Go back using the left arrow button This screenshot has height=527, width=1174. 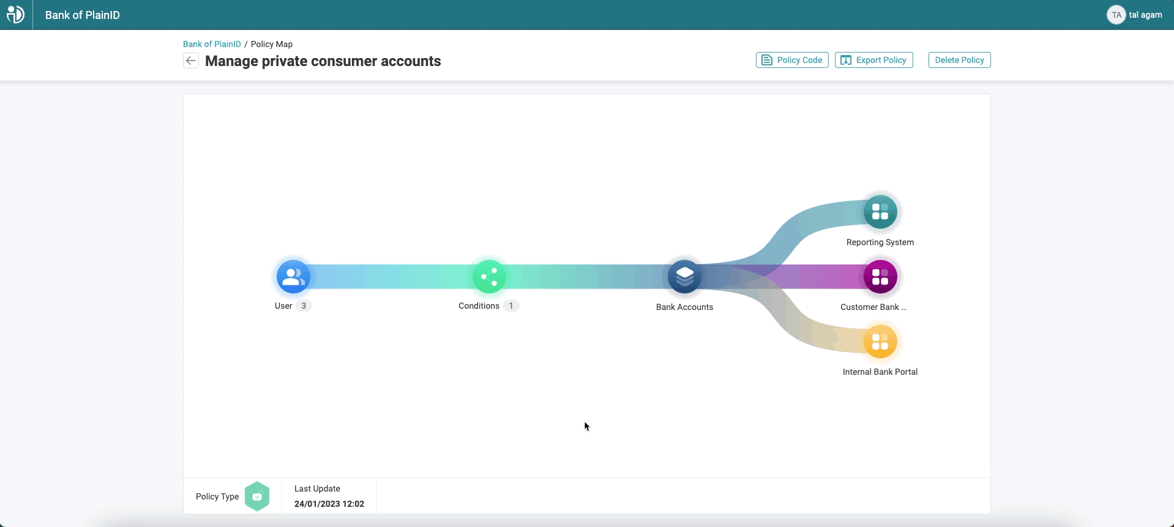click(x=191, y=61)
